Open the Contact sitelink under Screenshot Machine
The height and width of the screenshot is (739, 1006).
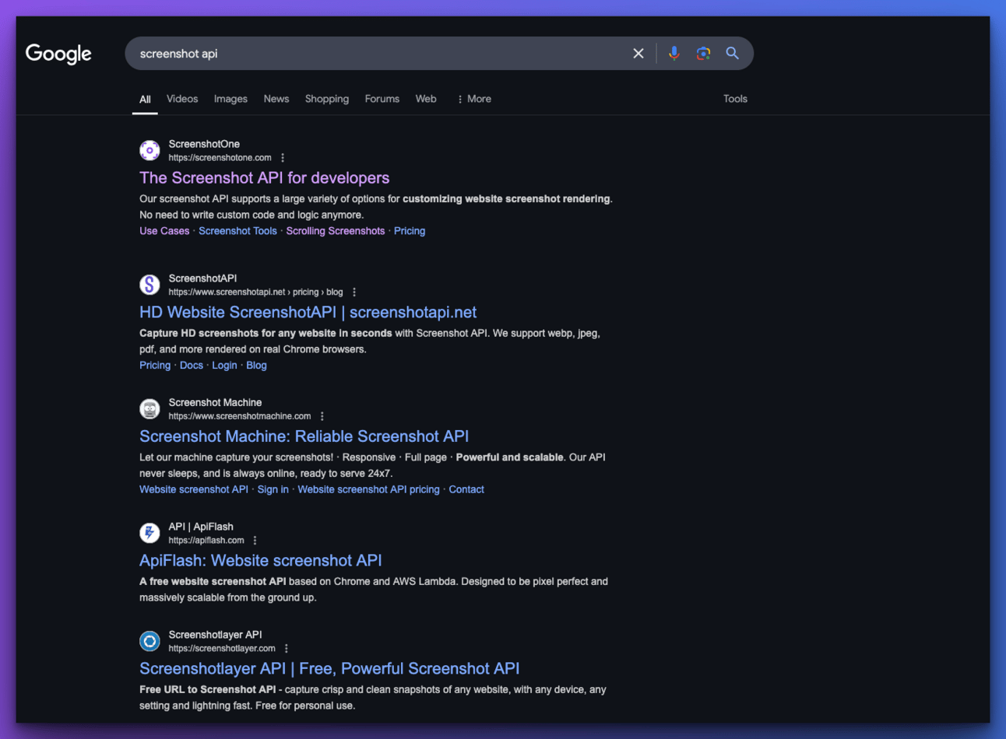(466, 489)
